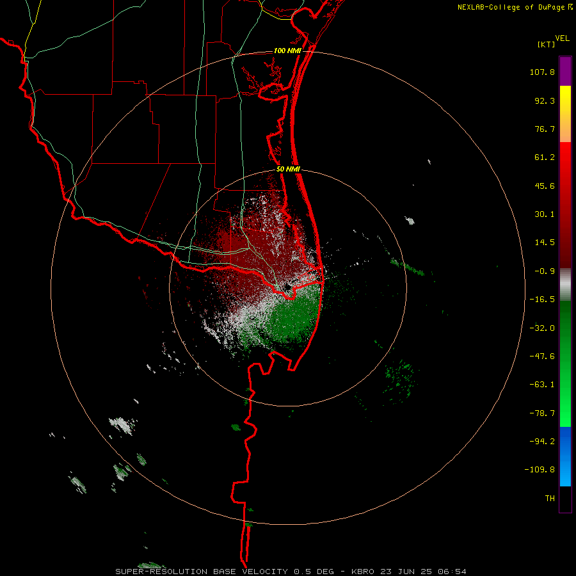The width and height of the screenshot is (576, 576).
Task: Click the -94.2 legend value
Action: coord(542,442)
